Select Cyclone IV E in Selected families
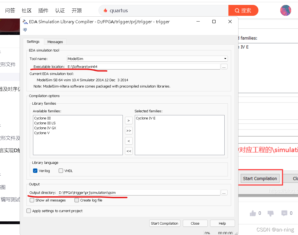This screenshot has width=298, height=235. (146, 118)
